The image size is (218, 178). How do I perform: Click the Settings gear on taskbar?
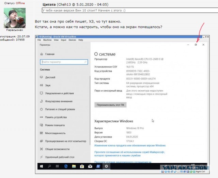coord(106,166)
